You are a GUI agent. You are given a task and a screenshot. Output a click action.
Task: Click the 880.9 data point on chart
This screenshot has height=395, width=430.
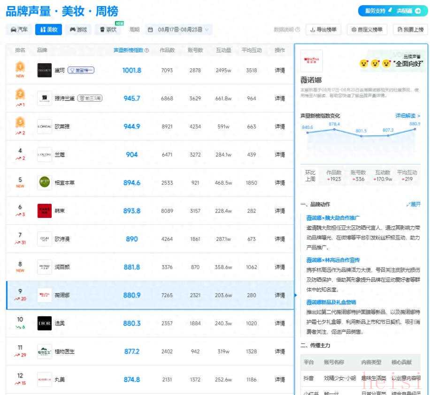pyautogui.click(x=415, y=130)
